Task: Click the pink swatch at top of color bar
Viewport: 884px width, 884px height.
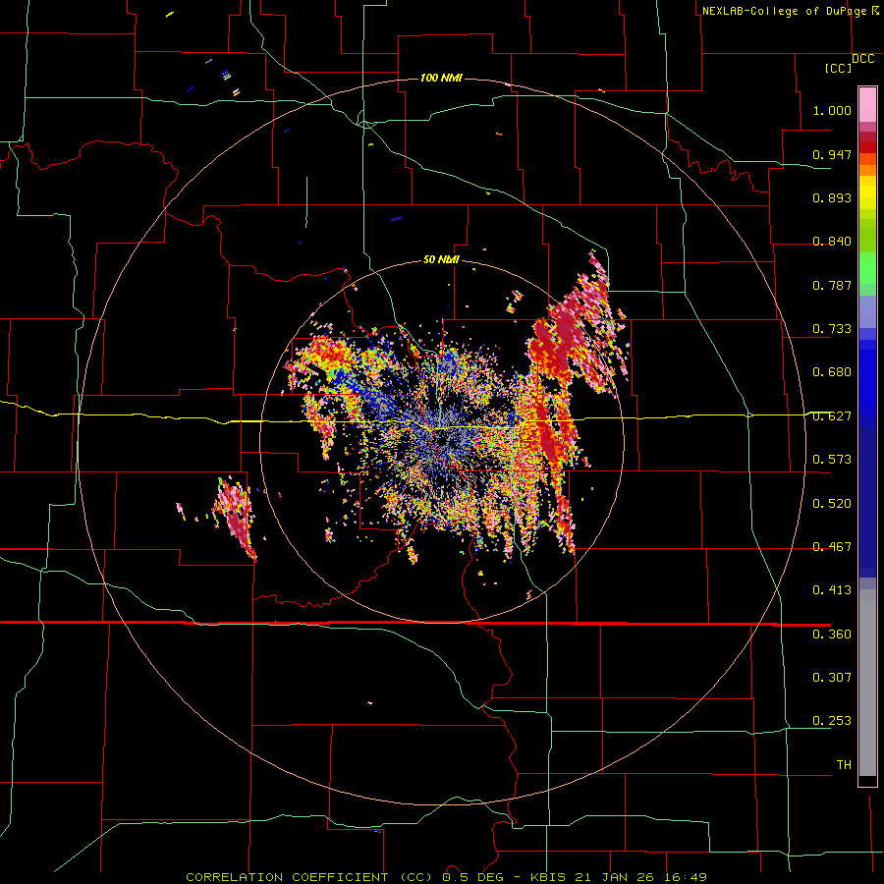Action: [x=867, y=104]
